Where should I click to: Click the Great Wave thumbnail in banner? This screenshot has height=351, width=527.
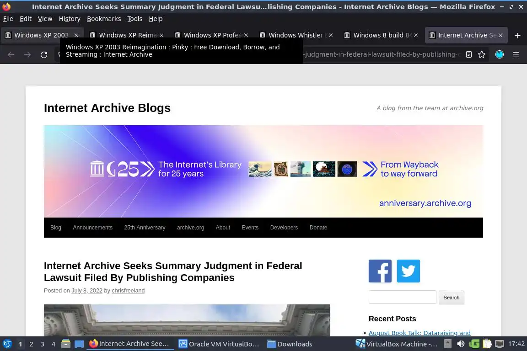pyautogui.click(x=260, y=169)
